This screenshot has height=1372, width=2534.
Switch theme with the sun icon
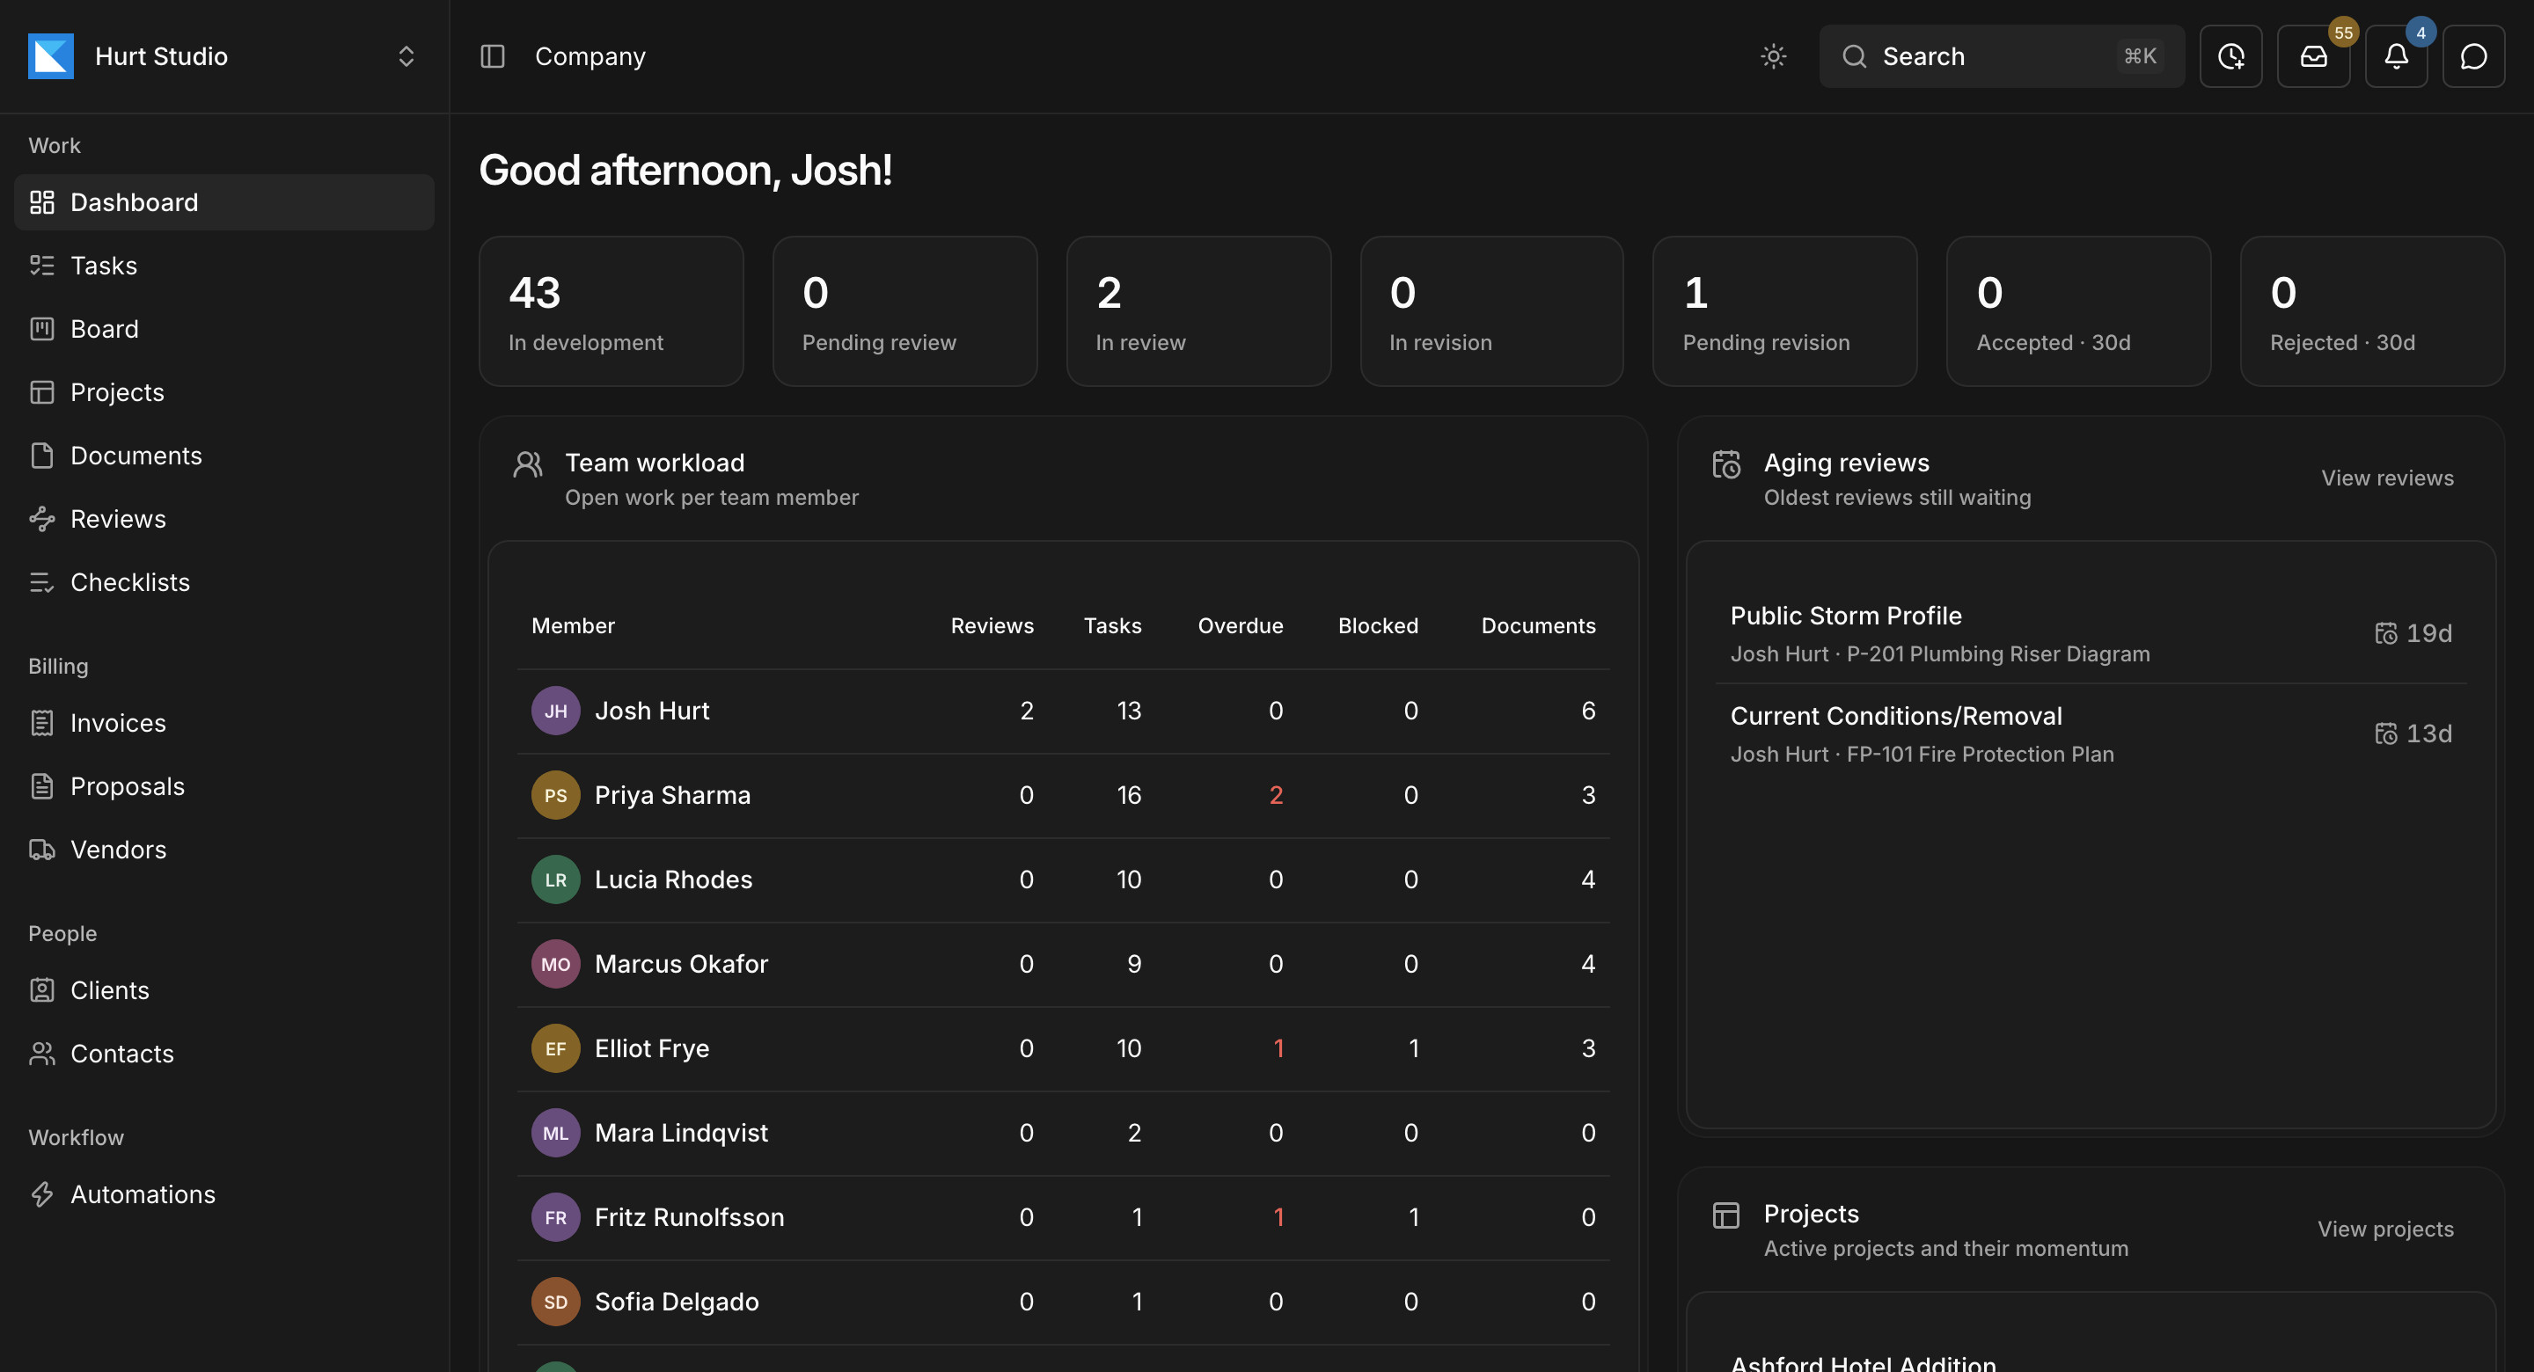[1773, 56]
